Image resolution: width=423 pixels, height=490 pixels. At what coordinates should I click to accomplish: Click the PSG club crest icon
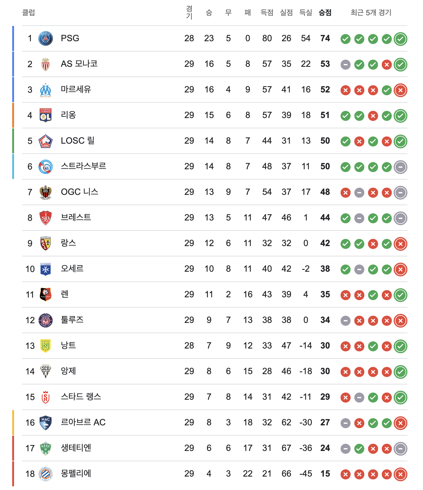coord(46,38)
